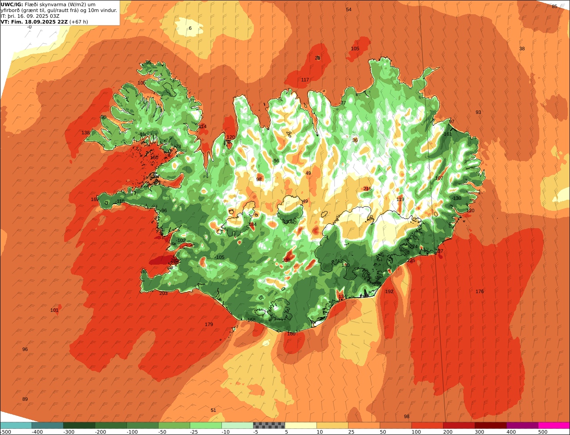Click the legend swatch between -50 and -25
Image resolution: width=570 pixels, height=435 pixels.
pos(174,425)
